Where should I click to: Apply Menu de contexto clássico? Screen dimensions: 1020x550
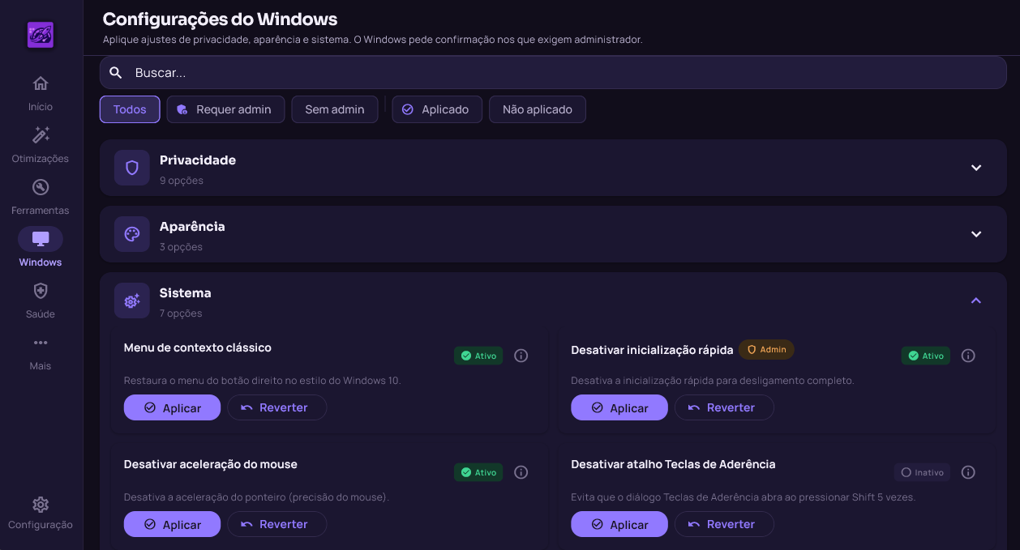[x=172, y=407]
